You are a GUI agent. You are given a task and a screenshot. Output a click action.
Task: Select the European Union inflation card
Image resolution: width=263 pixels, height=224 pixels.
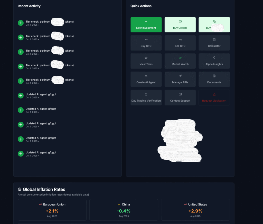pos(52,210)
